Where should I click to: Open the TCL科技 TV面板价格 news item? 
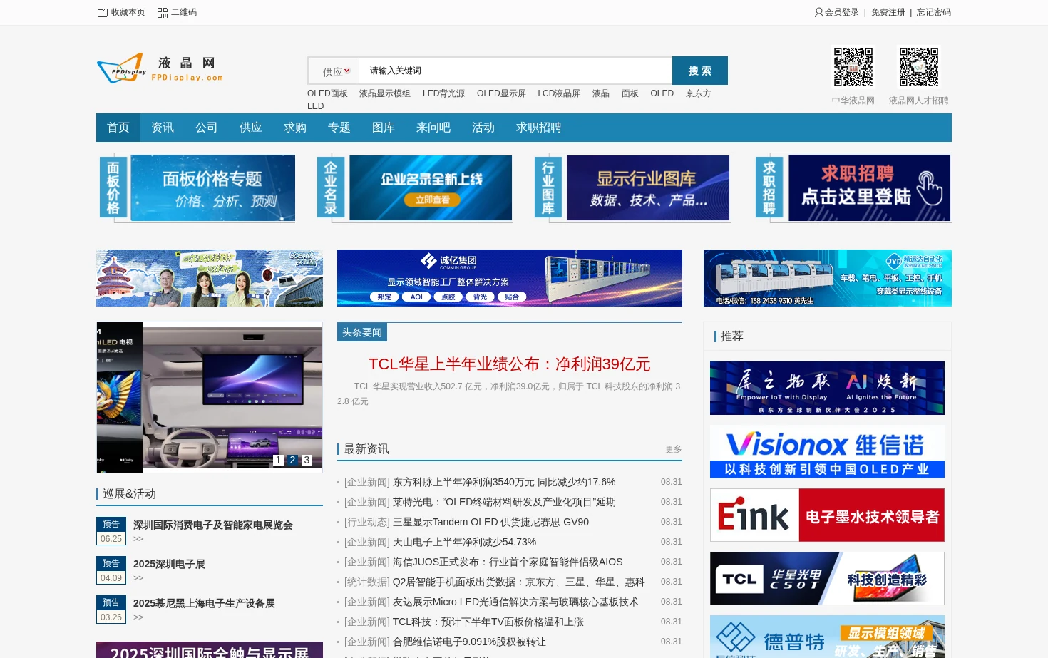488,622
